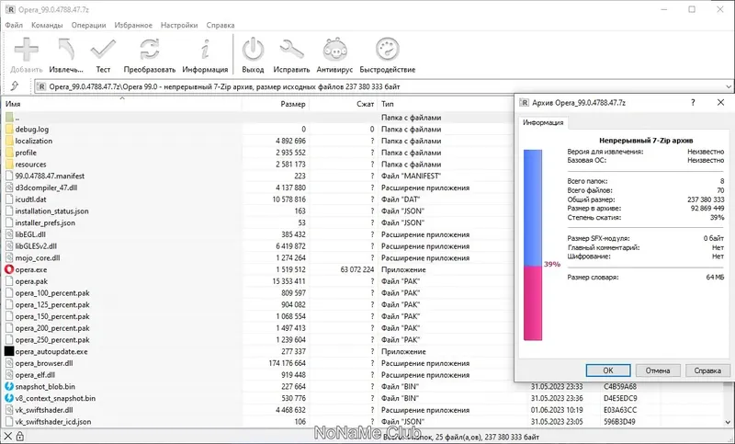Viewport: 735px width, 444px height.
Task: Select the localization folder icon
Action: [x=9, y=141]
